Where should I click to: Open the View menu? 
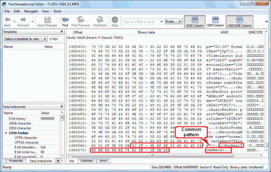[45, 11]
